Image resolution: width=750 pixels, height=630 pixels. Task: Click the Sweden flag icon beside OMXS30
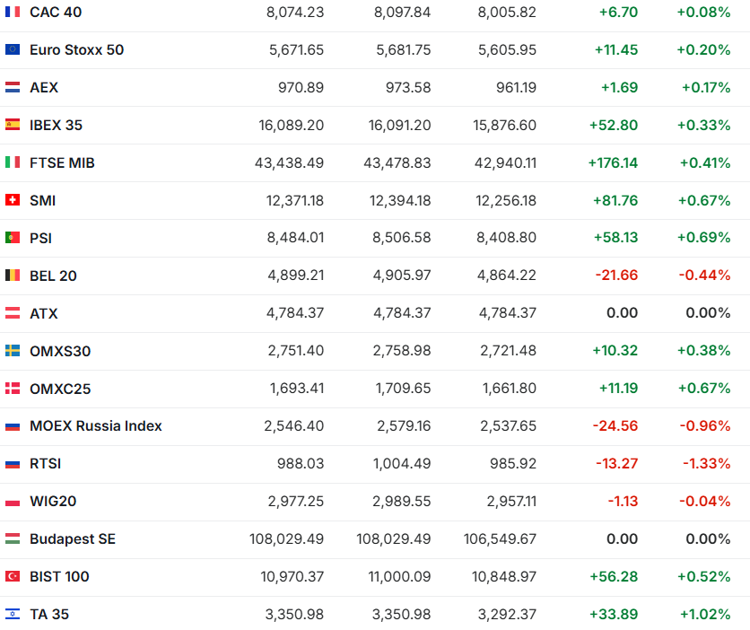(x=13, y=352)
